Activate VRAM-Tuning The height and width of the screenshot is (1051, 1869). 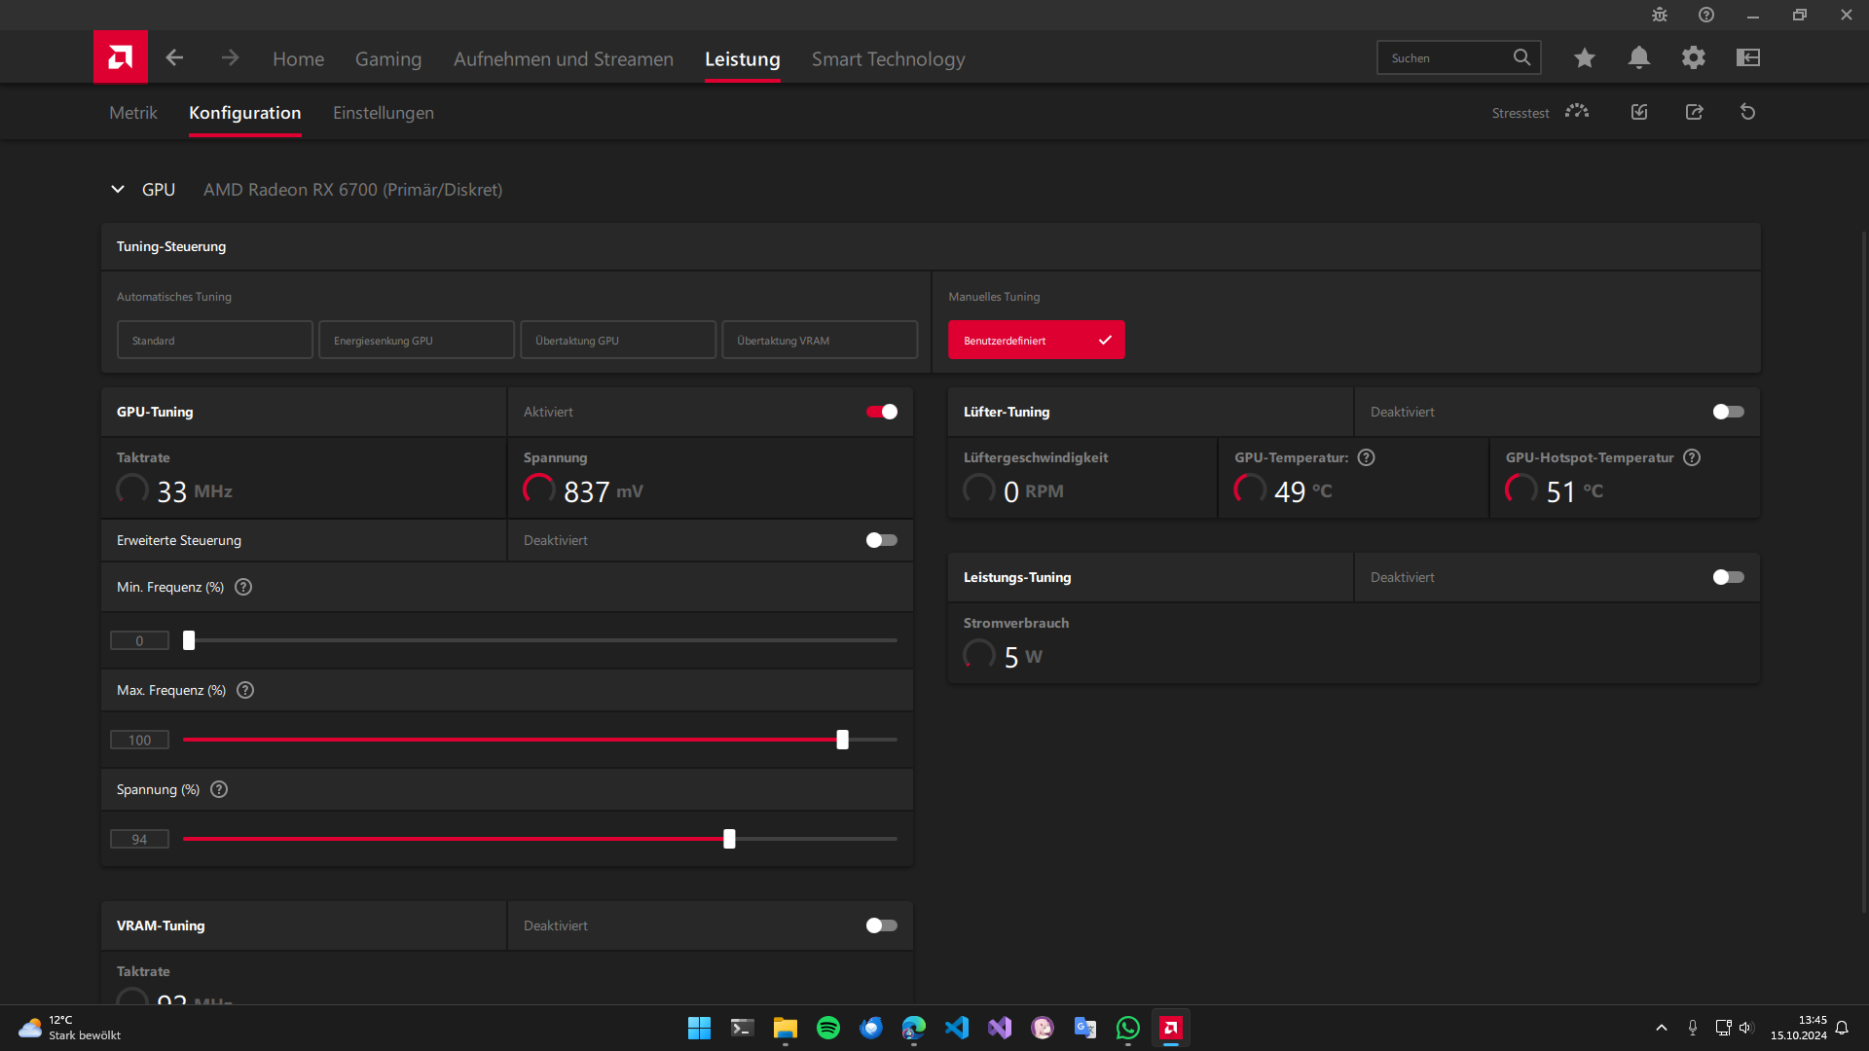[881, 925]
